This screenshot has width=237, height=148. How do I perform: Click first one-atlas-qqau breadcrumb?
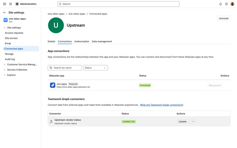(56, 14)
